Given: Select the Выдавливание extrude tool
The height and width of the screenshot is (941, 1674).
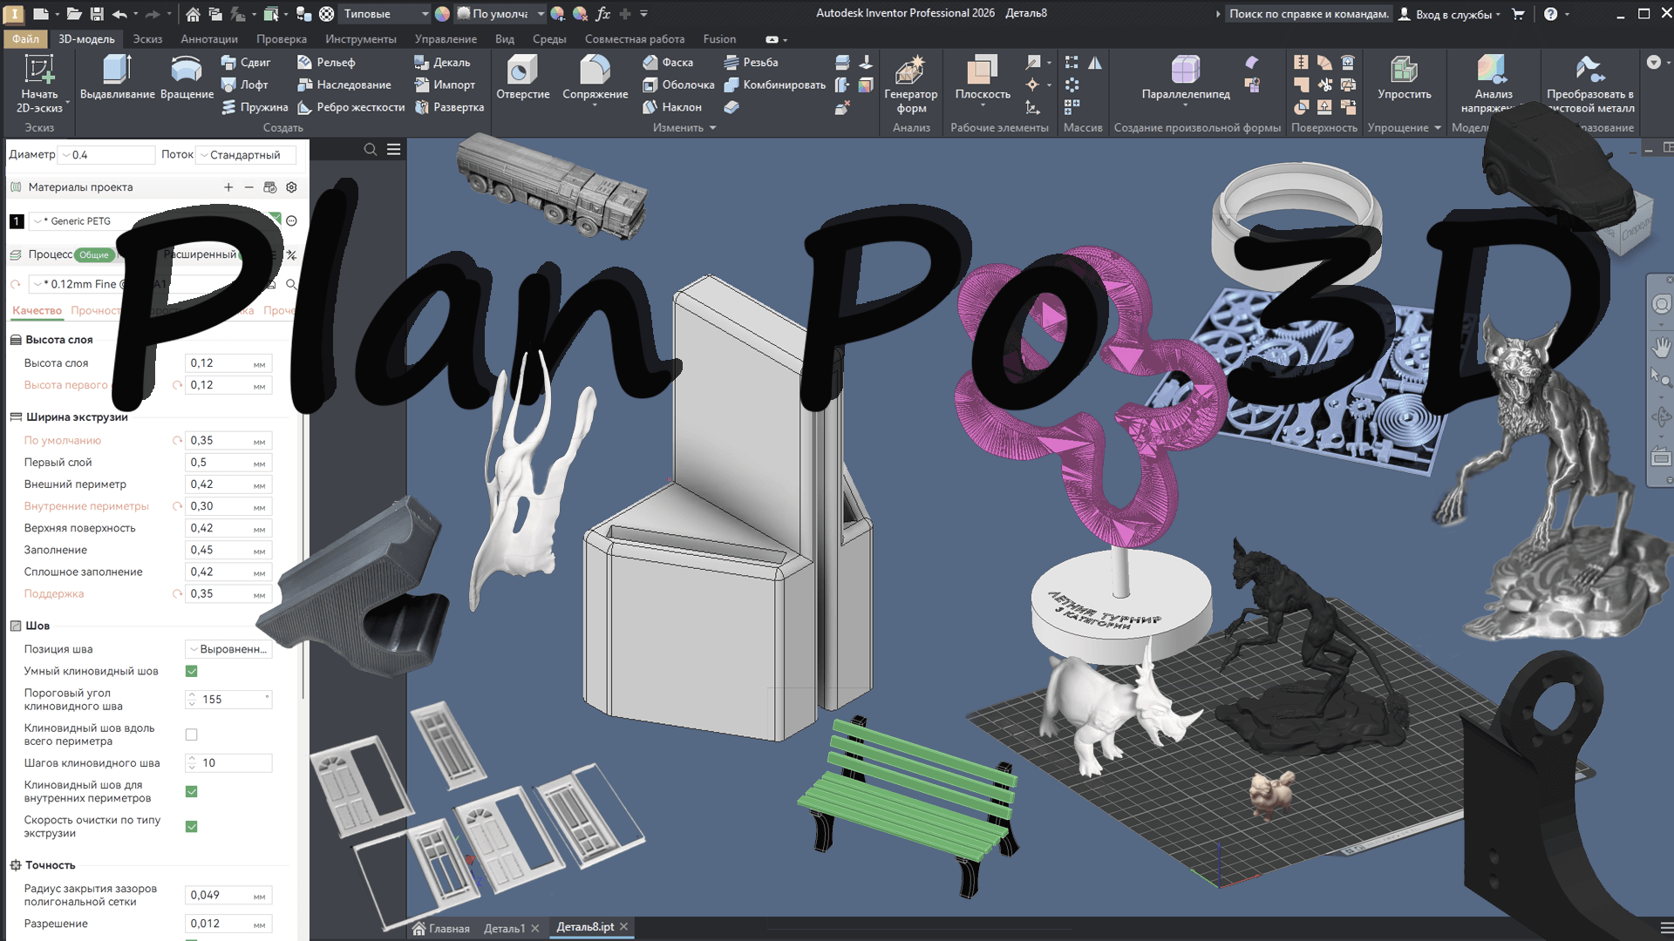Looking at the screenshot, I should point(117,78).
